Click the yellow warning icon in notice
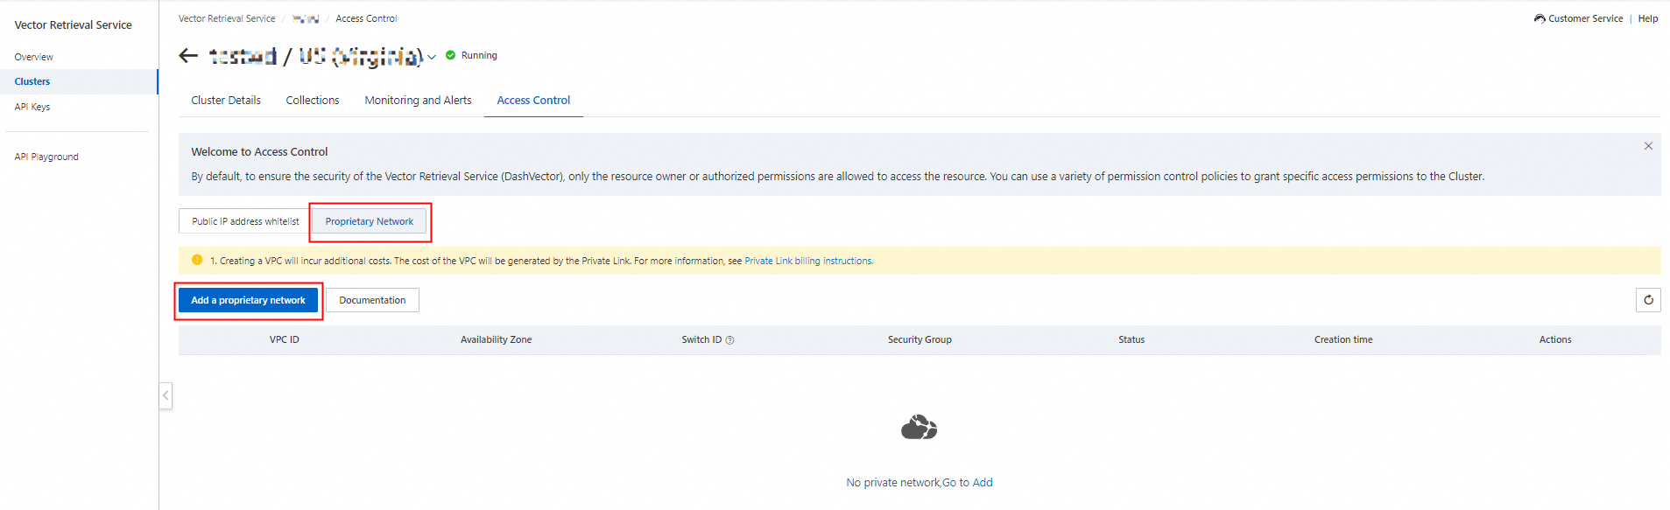 [197, 260]
